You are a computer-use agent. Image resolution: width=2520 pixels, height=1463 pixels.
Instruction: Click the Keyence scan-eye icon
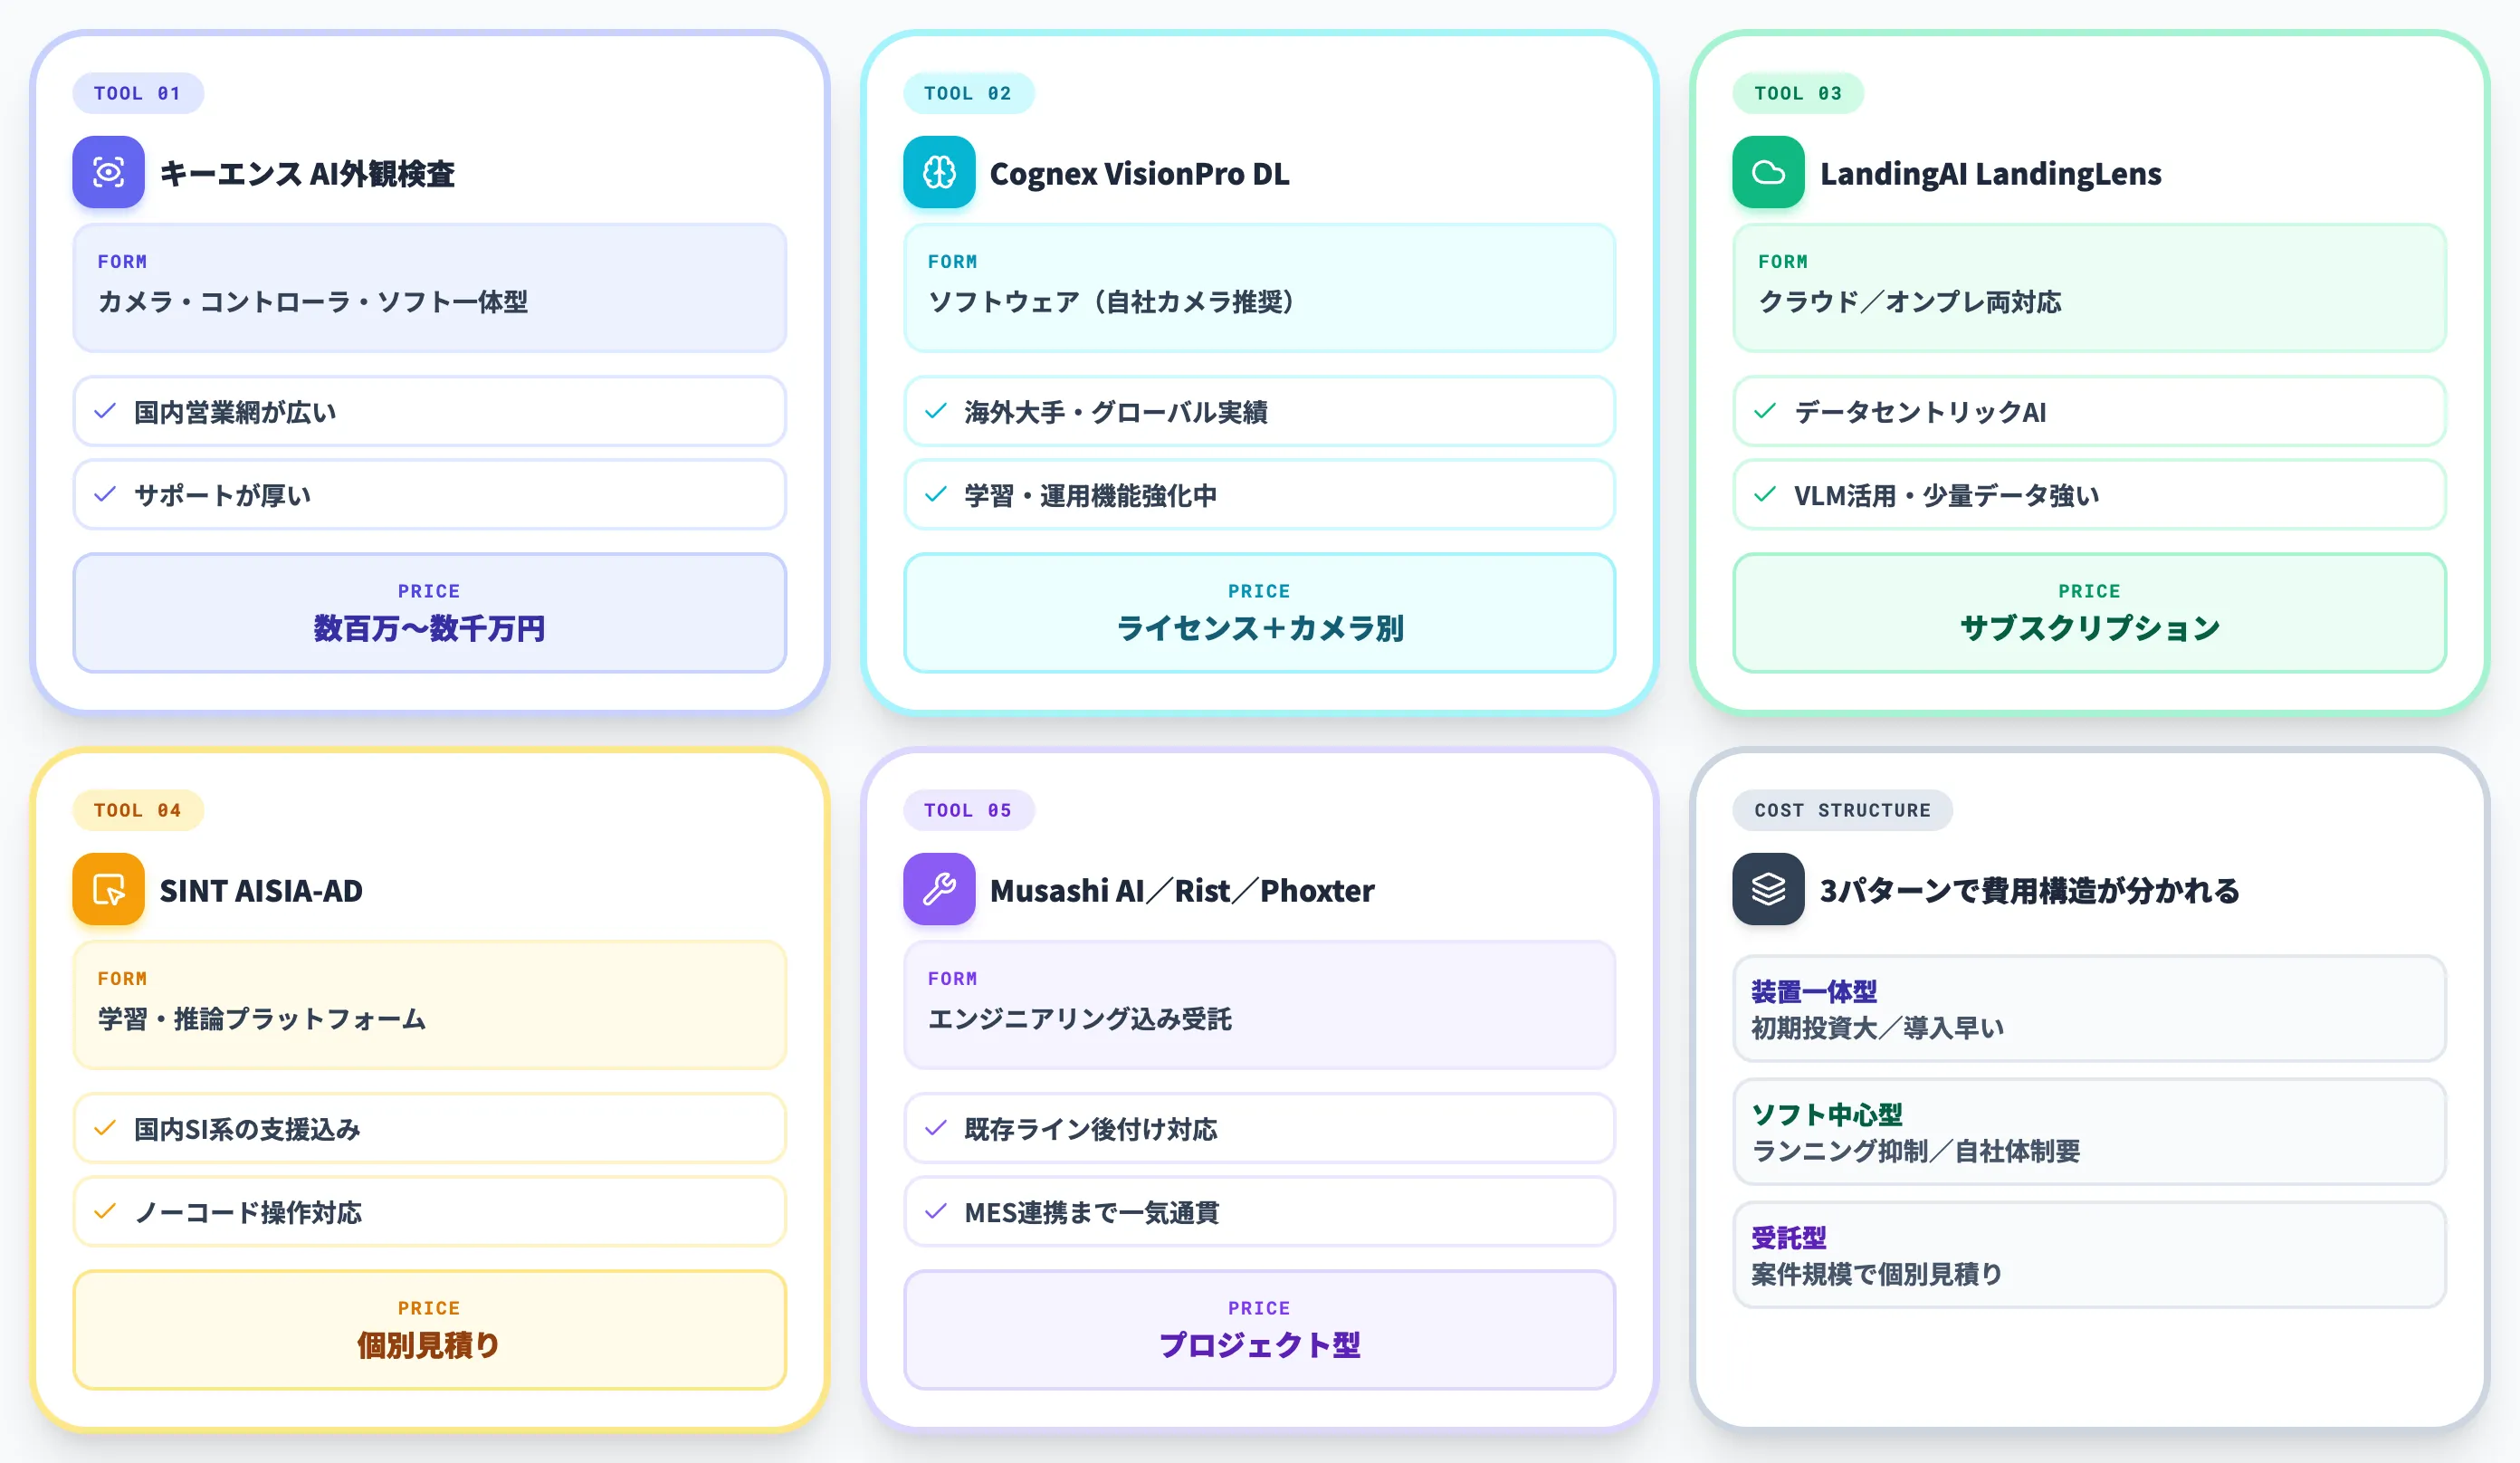(108, 172)
